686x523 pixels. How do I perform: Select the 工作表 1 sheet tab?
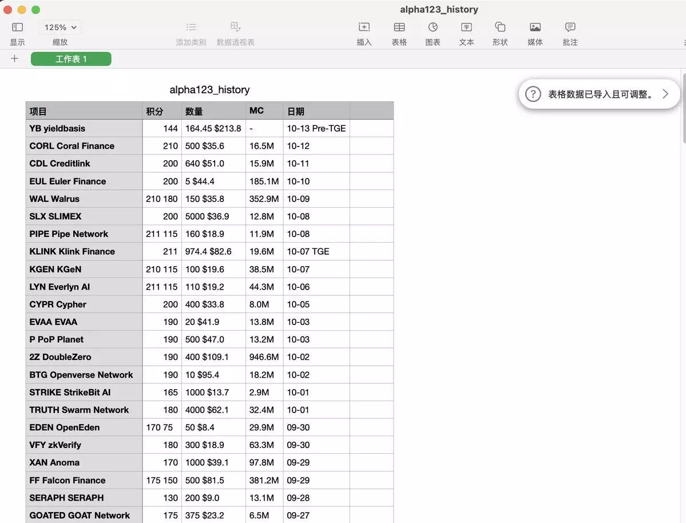pyautogui.click(x=71, y=59)
